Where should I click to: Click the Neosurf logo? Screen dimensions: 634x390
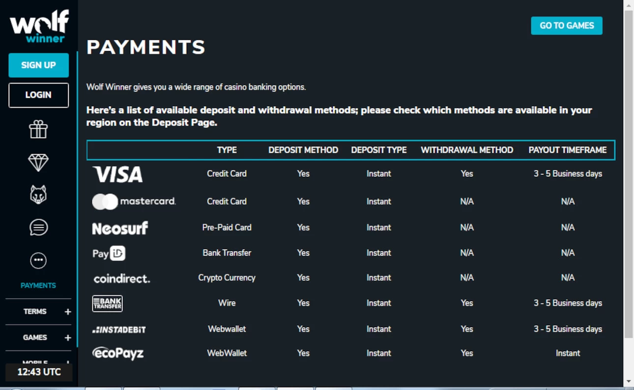tap(120, 228)
